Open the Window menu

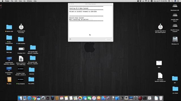point(29,1)
